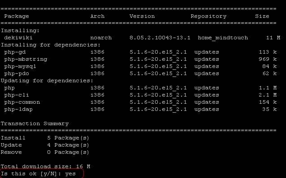Click the php-common package name
The height and width of the screenshot is (178, 286).
coord(22,102)
